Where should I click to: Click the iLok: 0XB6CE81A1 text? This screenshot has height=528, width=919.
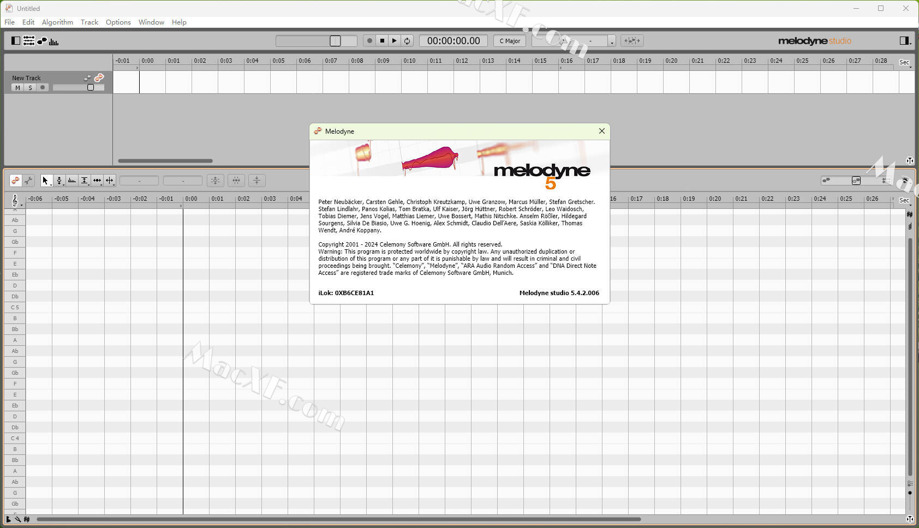[x=346, y=293]
